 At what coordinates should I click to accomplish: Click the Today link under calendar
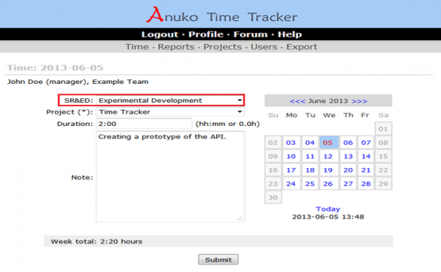click(328, 209)
